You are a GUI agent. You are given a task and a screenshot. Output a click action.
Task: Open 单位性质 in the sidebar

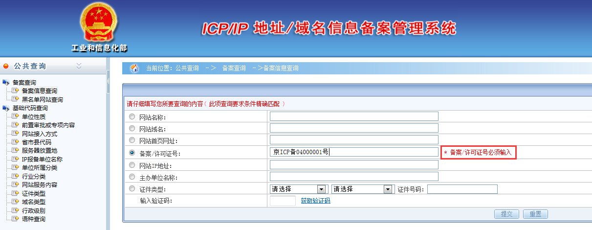33,116
